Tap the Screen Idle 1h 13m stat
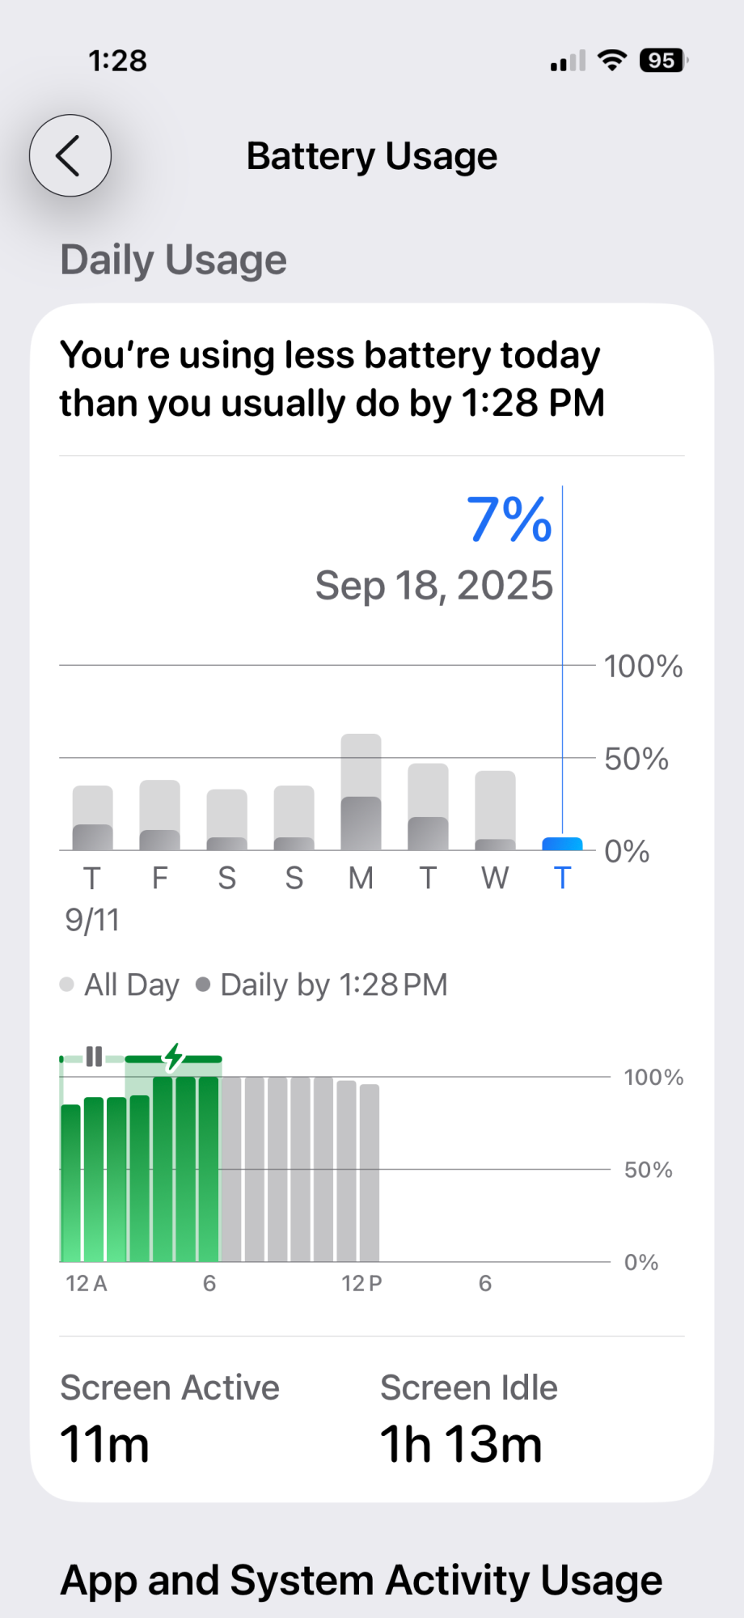Image resolution: width=744 pixels, height=1618 pixels. [x=469, y=1419]
